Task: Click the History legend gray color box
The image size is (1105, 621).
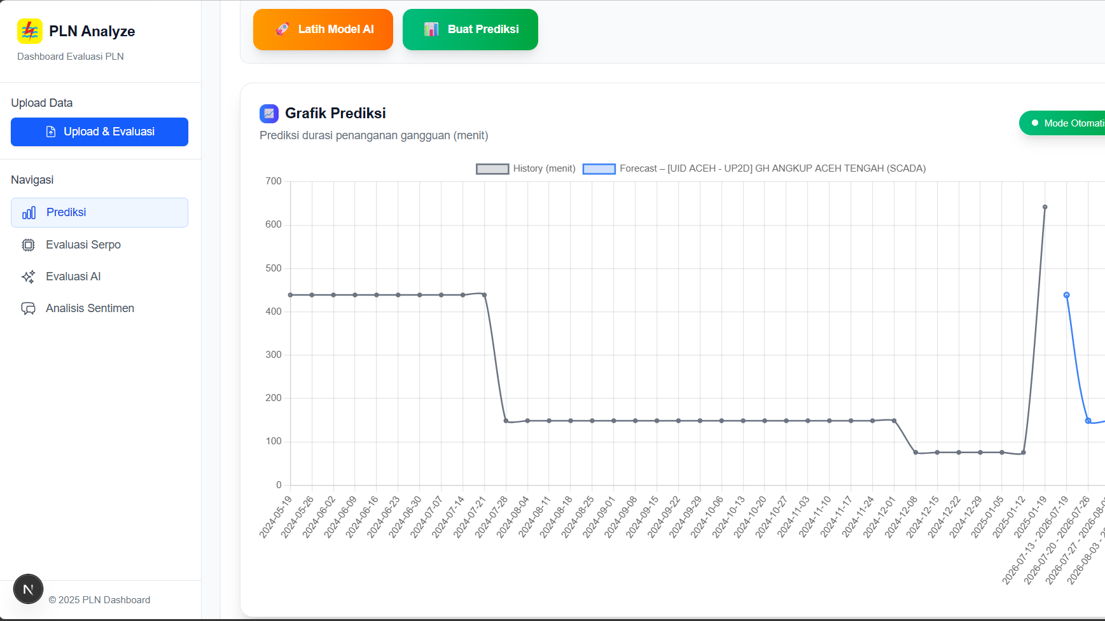Action: coord(492,168)
